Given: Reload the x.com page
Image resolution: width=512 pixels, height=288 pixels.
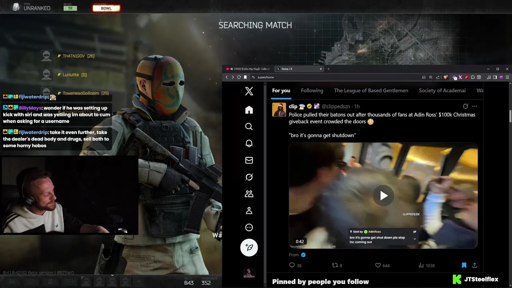Looking at the screenshot, I should (x=239, y=77).
